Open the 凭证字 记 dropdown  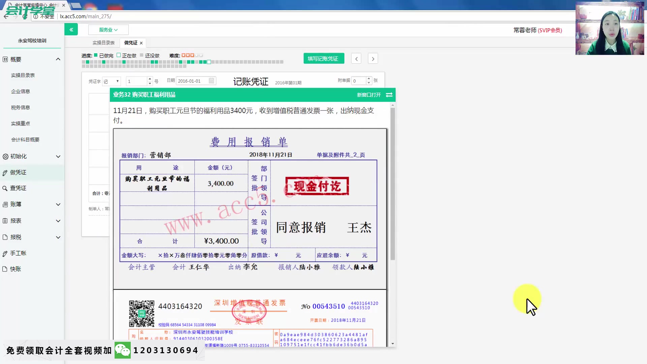pos(111,81)
